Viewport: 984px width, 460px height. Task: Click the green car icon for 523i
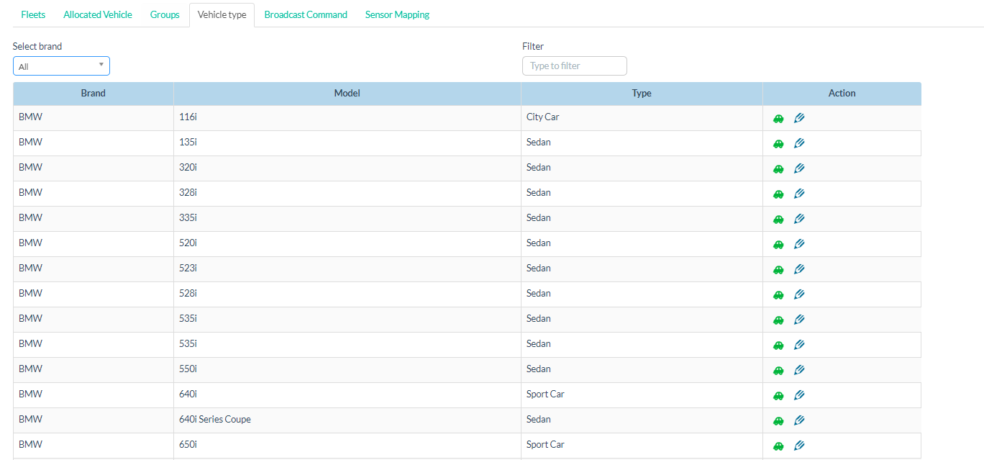coord(778,270)
